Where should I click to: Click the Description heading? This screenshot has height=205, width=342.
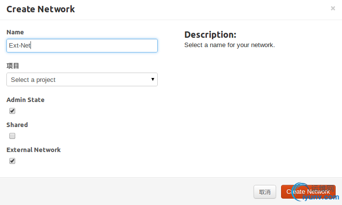210,35
